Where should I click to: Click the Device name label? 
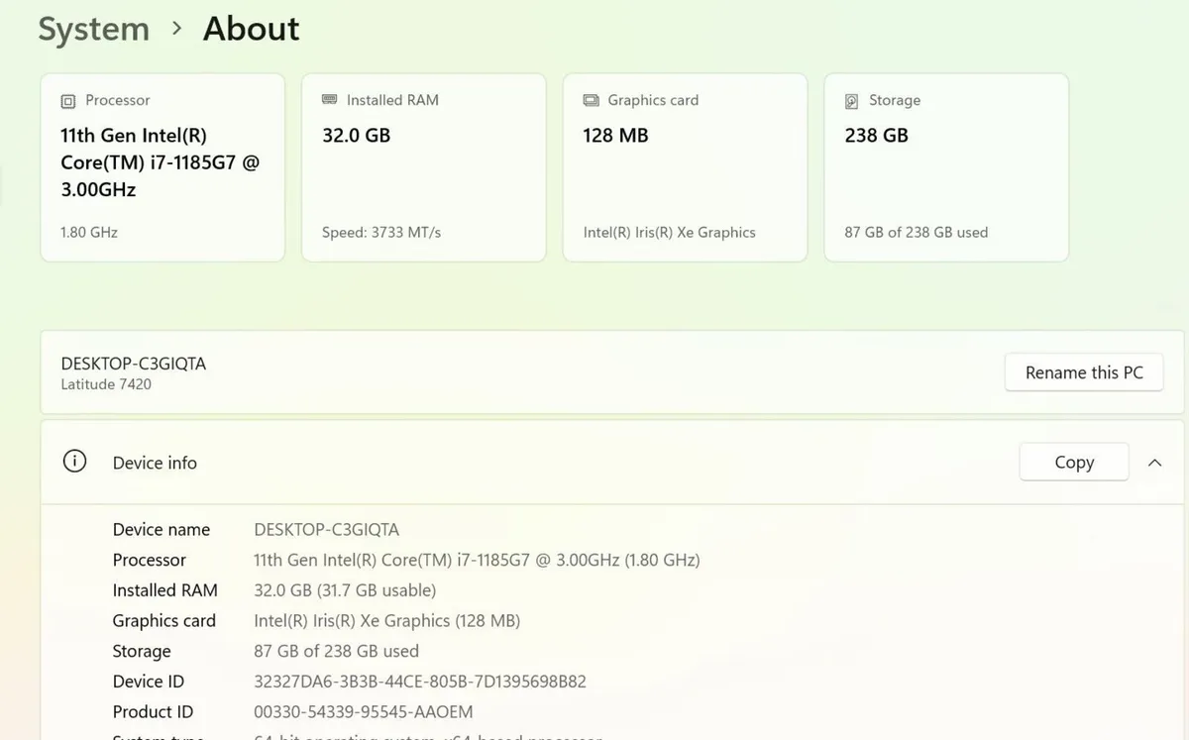162,529
